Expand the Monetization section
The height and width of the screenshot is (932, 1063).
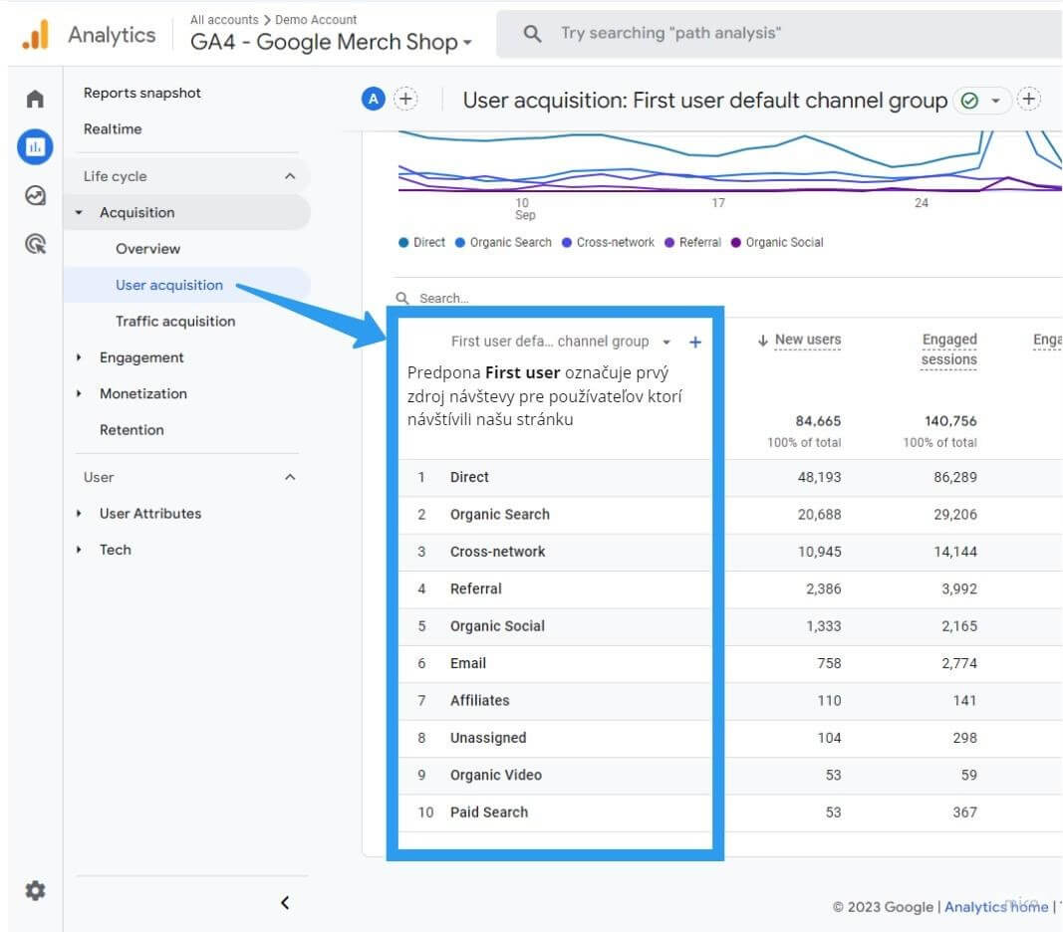(79, 393)
